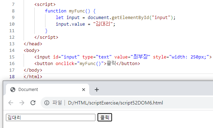The height and width of the screenshot is (128, 213).
Task: Click the "김대리" string on line 10
Action: coord(103,24)
